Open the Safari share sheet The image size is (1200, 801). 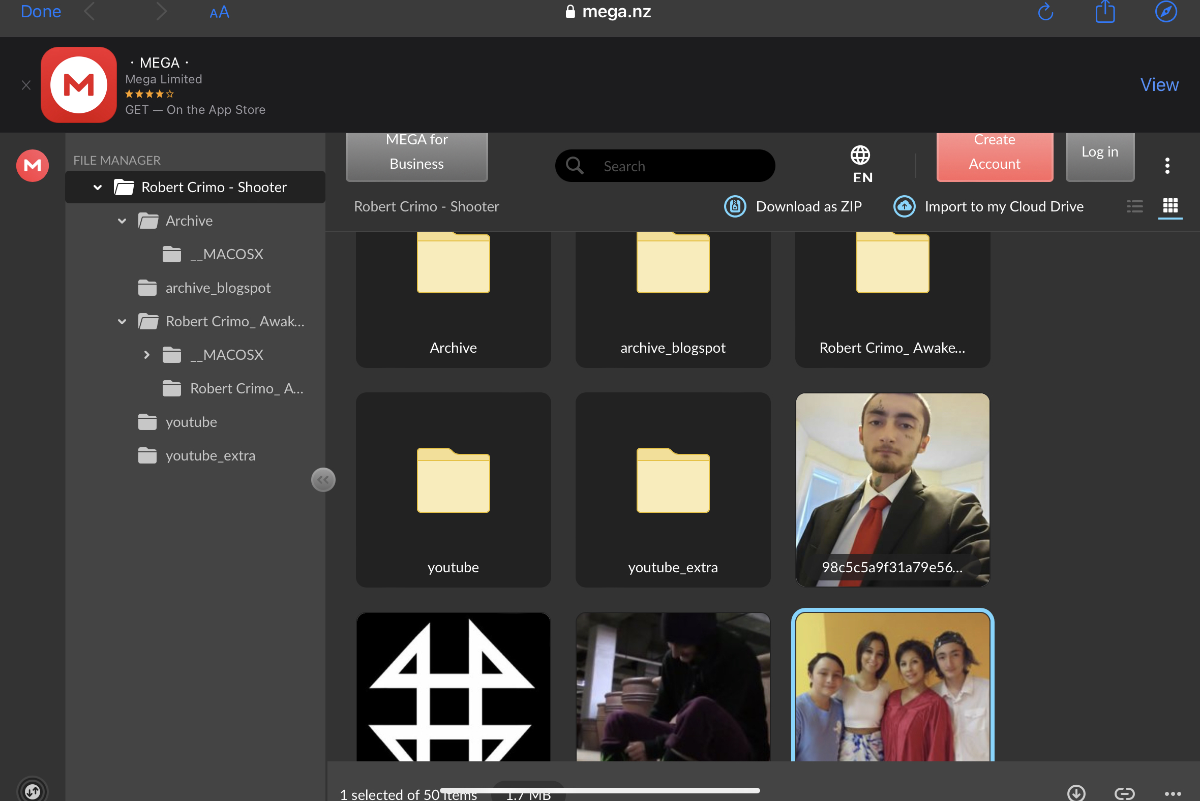tap(1105, 11)
